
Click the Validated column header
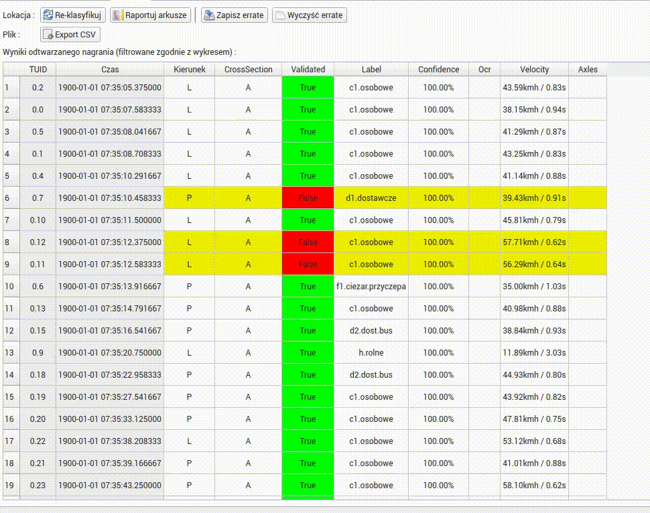click(x=308, y=70)
